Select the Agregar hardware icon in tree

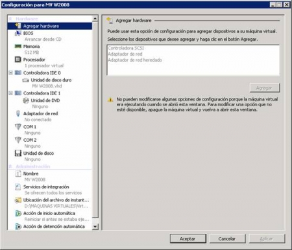(18, 26)
